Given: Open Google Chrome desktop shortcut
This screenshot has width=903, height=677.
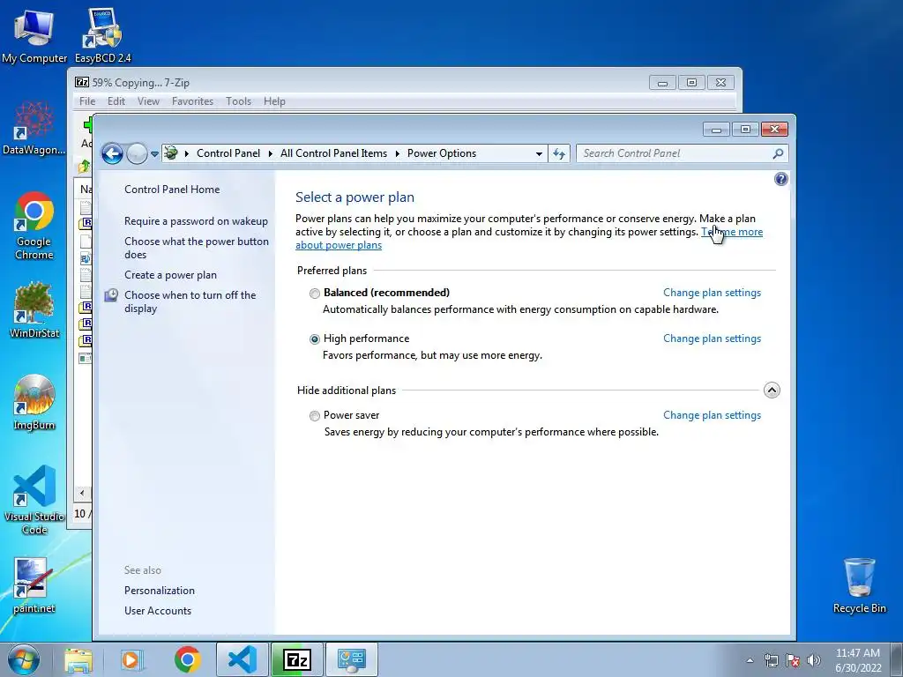Looking at the screenshot, I should tap(34, 226).
